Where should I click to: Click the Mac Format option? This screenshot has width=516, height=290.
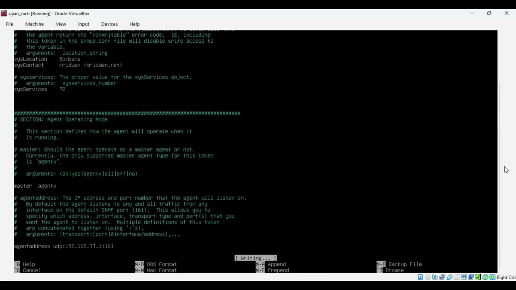156,270
